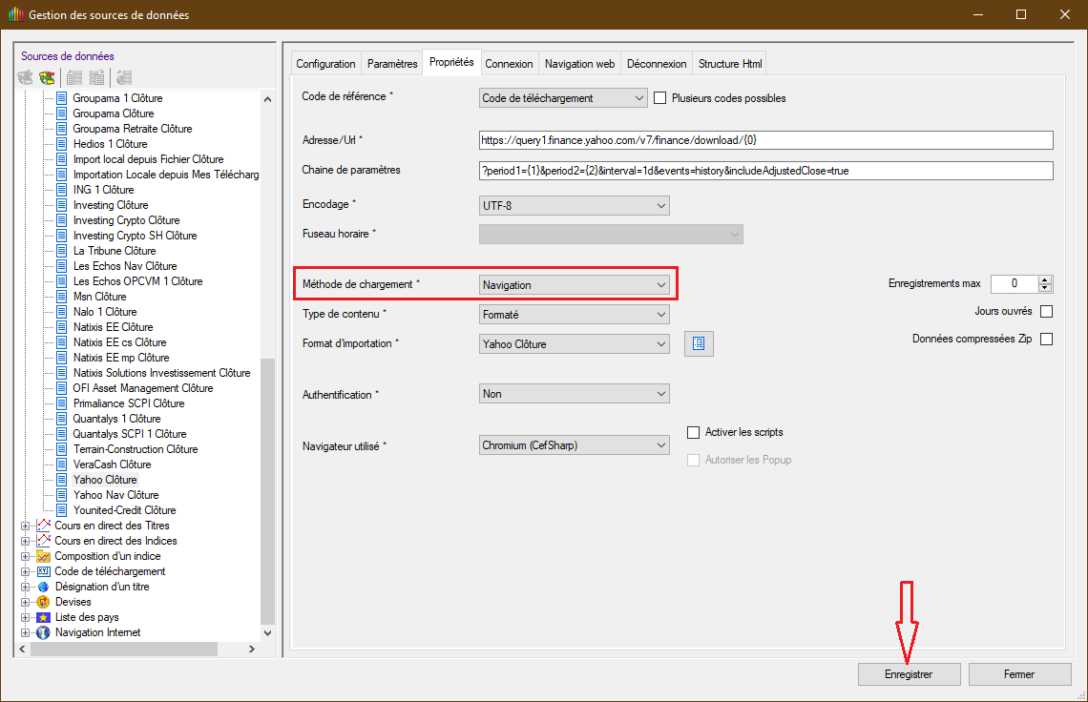This screenshot has width=1088, height=702.
Task: Click the Devises currency exchange icon
Action: [x=43, y=602]
